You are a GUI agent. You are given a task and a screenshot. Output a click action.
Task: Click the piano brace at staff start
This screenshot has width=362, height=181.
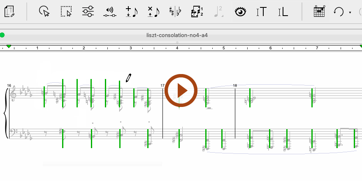click(x=6, y=114)
